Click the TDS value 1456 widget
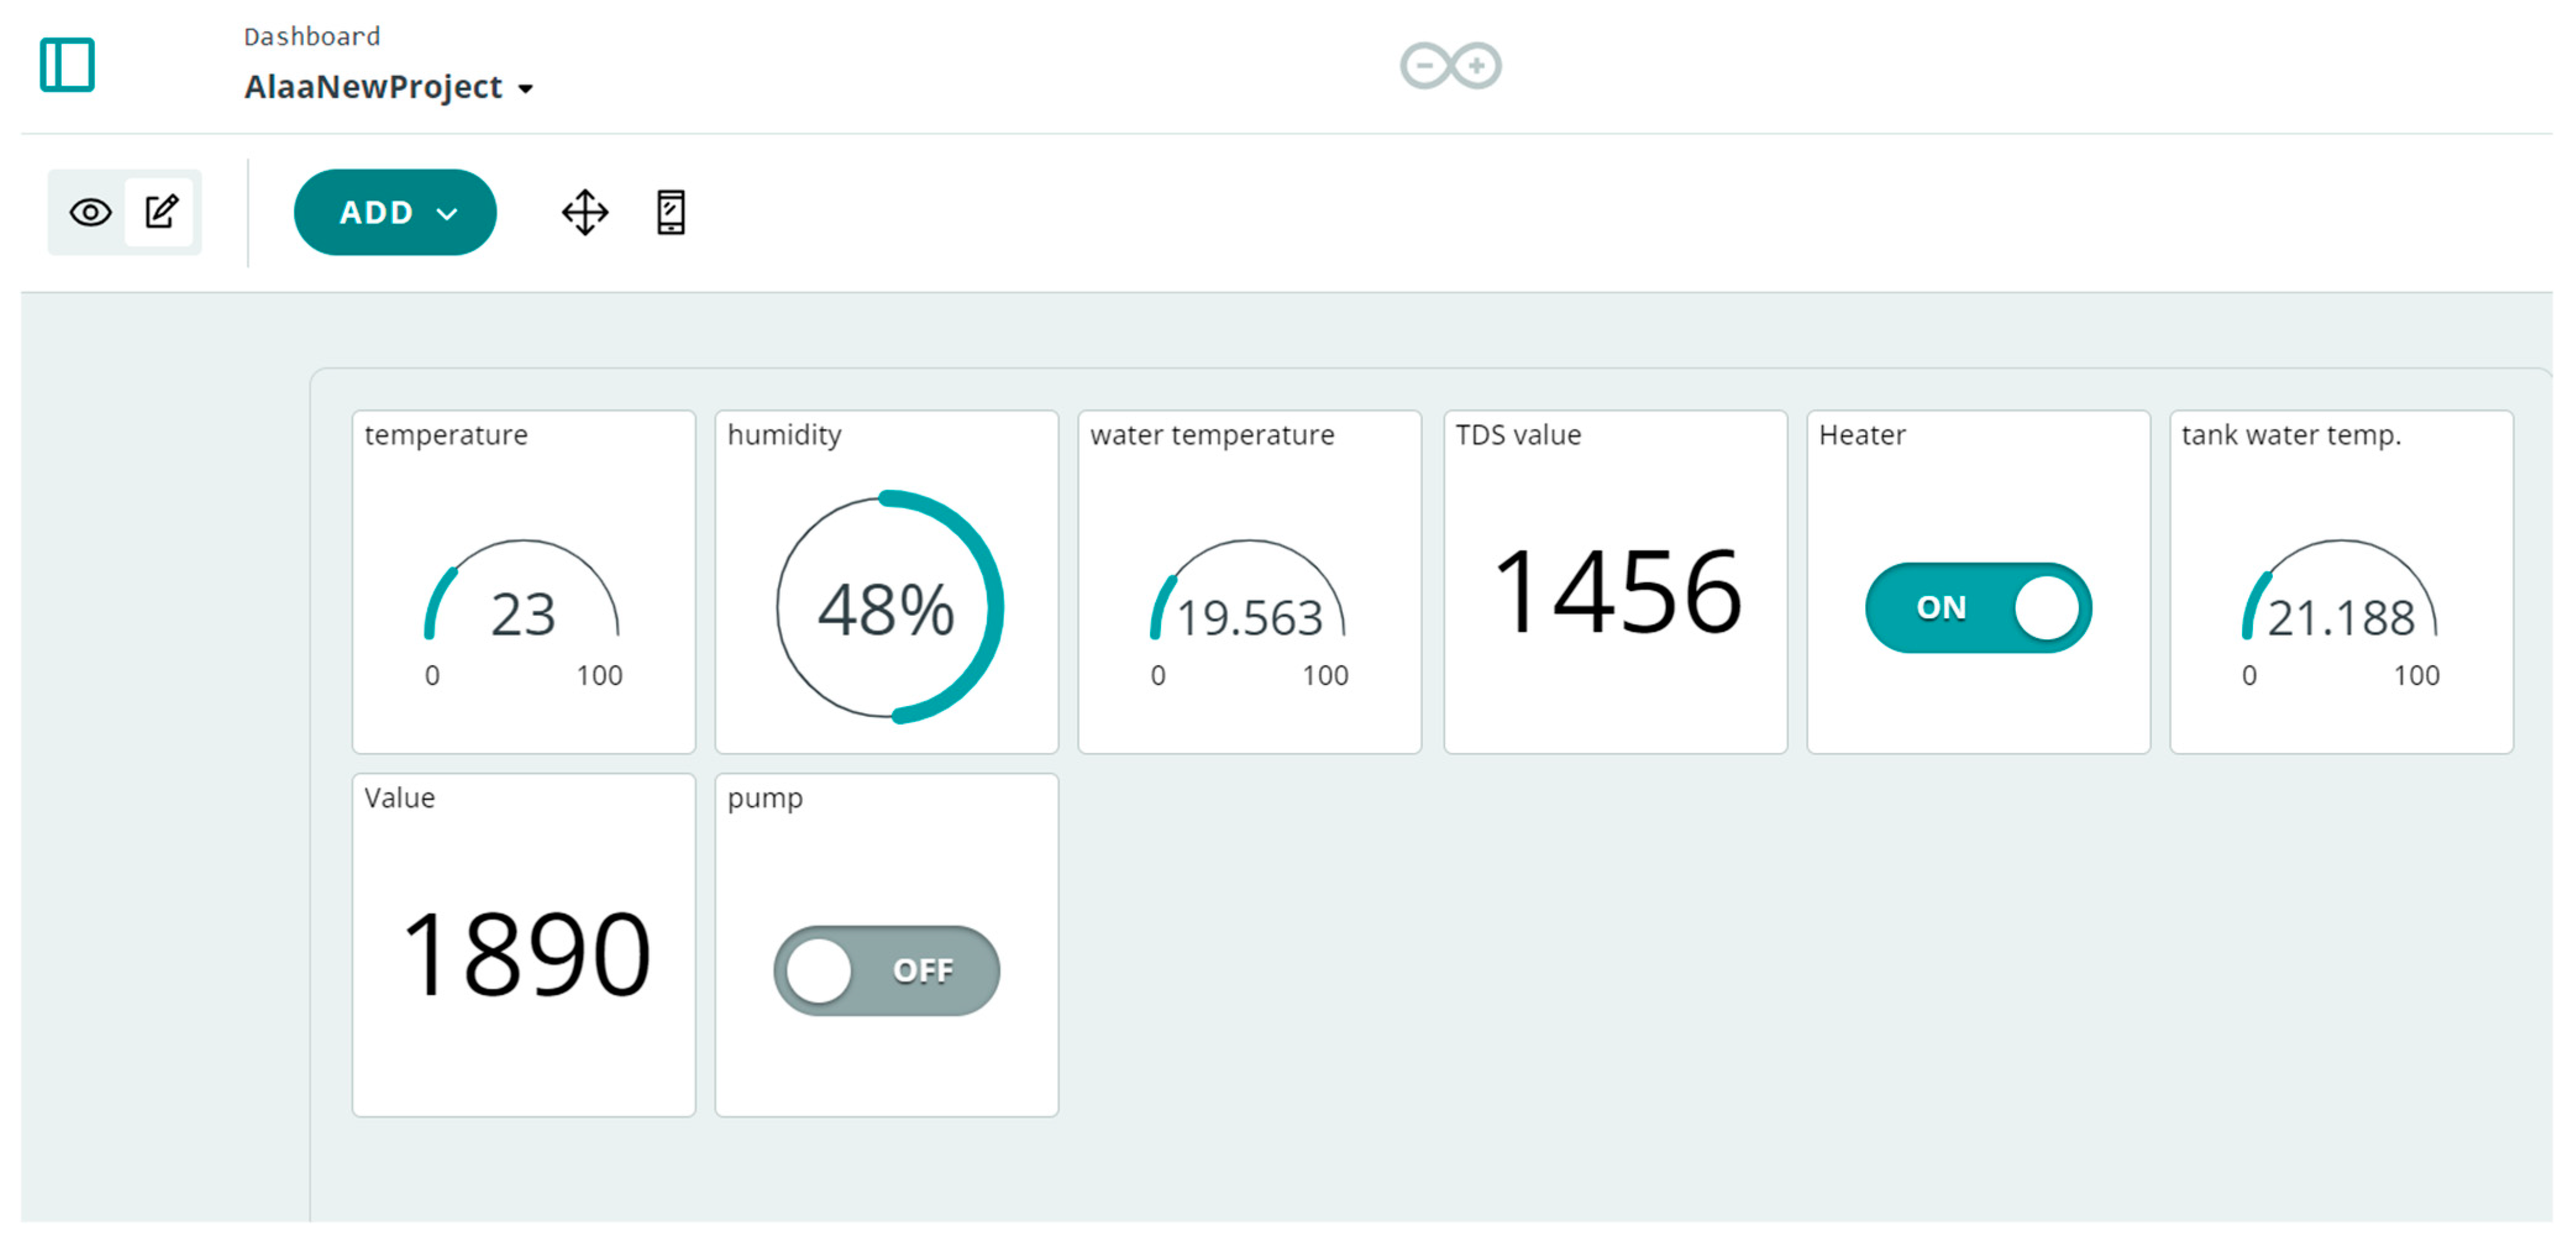This screenshot has height=1241, width=2576. click(x=1615, y=592)
